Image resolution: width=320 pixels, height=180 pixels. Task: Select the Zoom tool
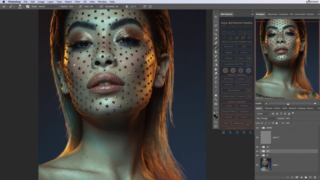click(216, 100)
